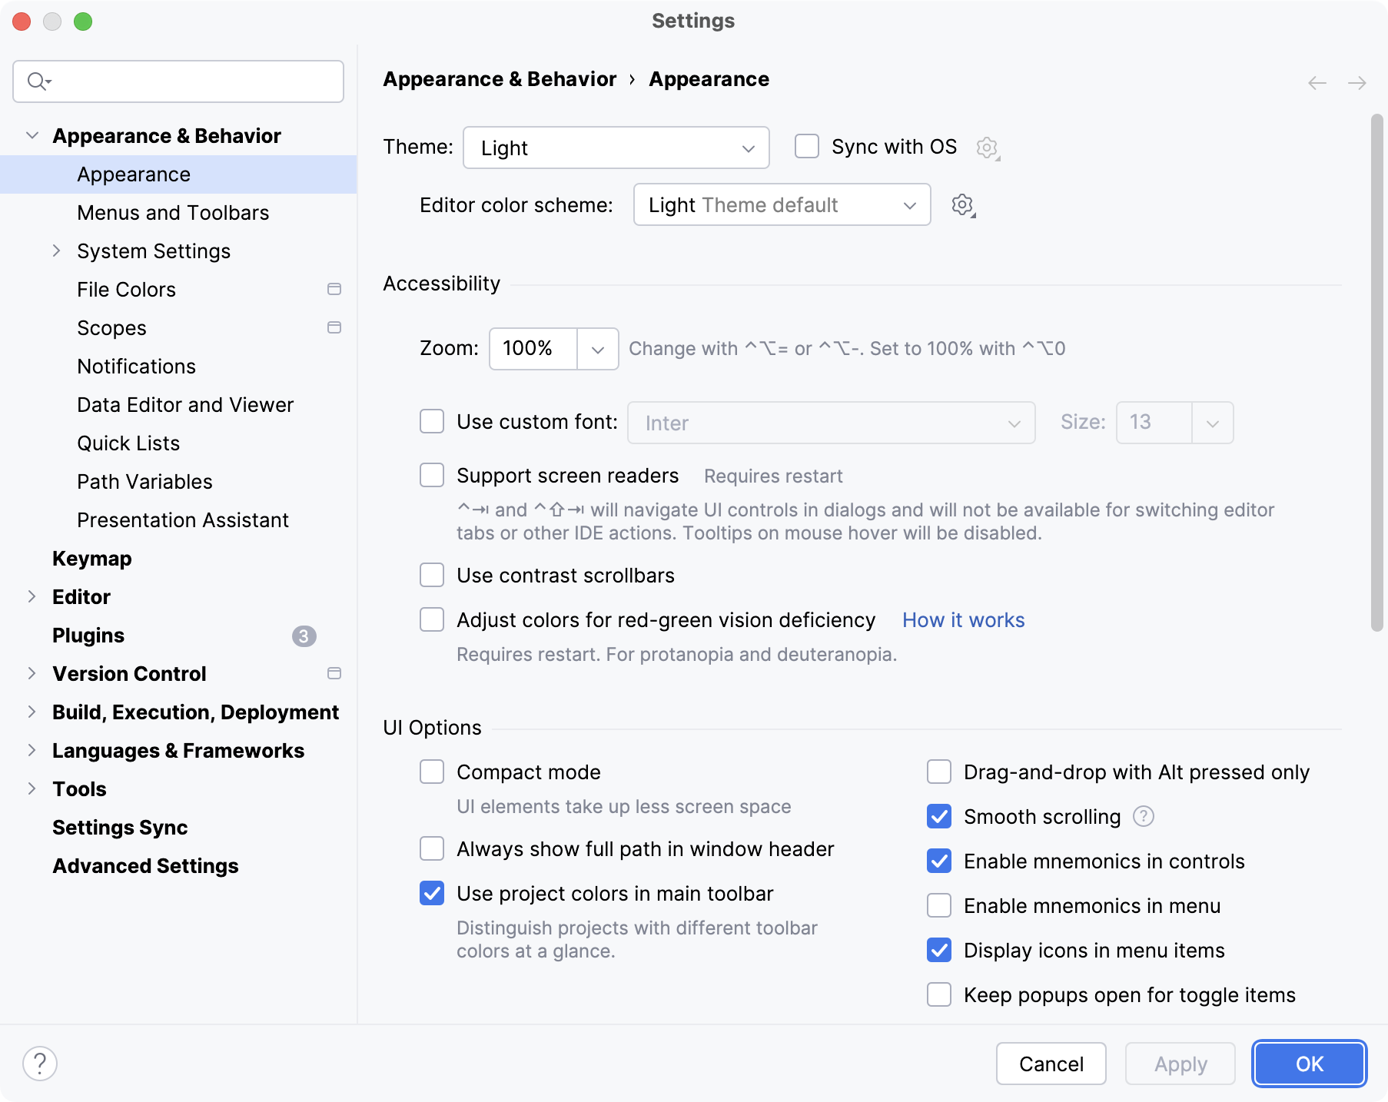This screenshot has width=1388, height=1102.
Task: Click the back navigation arrow at top right
Action: (x=1316, y=82)
